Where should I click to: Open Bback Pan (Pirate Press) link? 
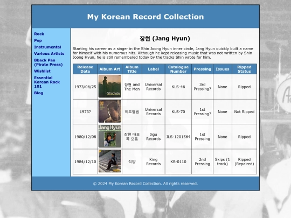[48, 62]
